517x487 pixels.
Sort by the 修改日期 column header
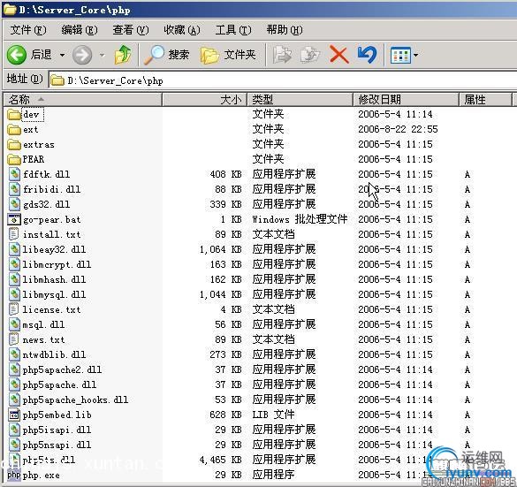click(407, 99)
